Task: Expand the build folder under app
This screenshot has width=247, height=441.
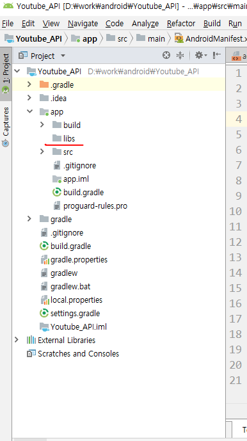Action: click(x=42, y=125)
